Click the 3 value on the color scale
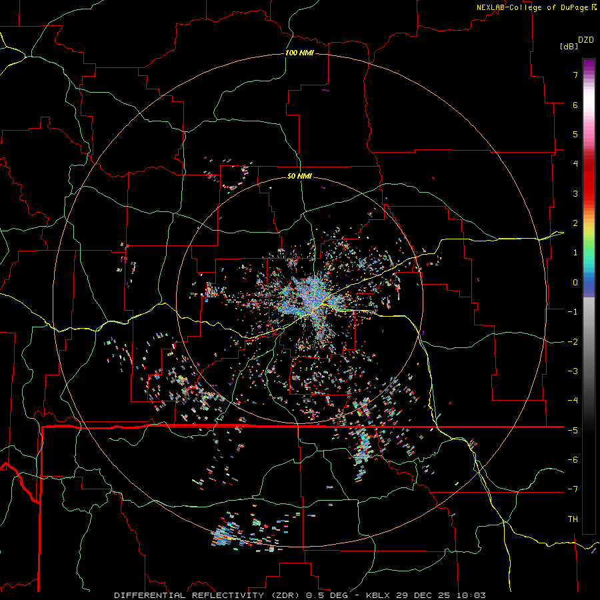 pyautogui.click(x=575, y=193)
